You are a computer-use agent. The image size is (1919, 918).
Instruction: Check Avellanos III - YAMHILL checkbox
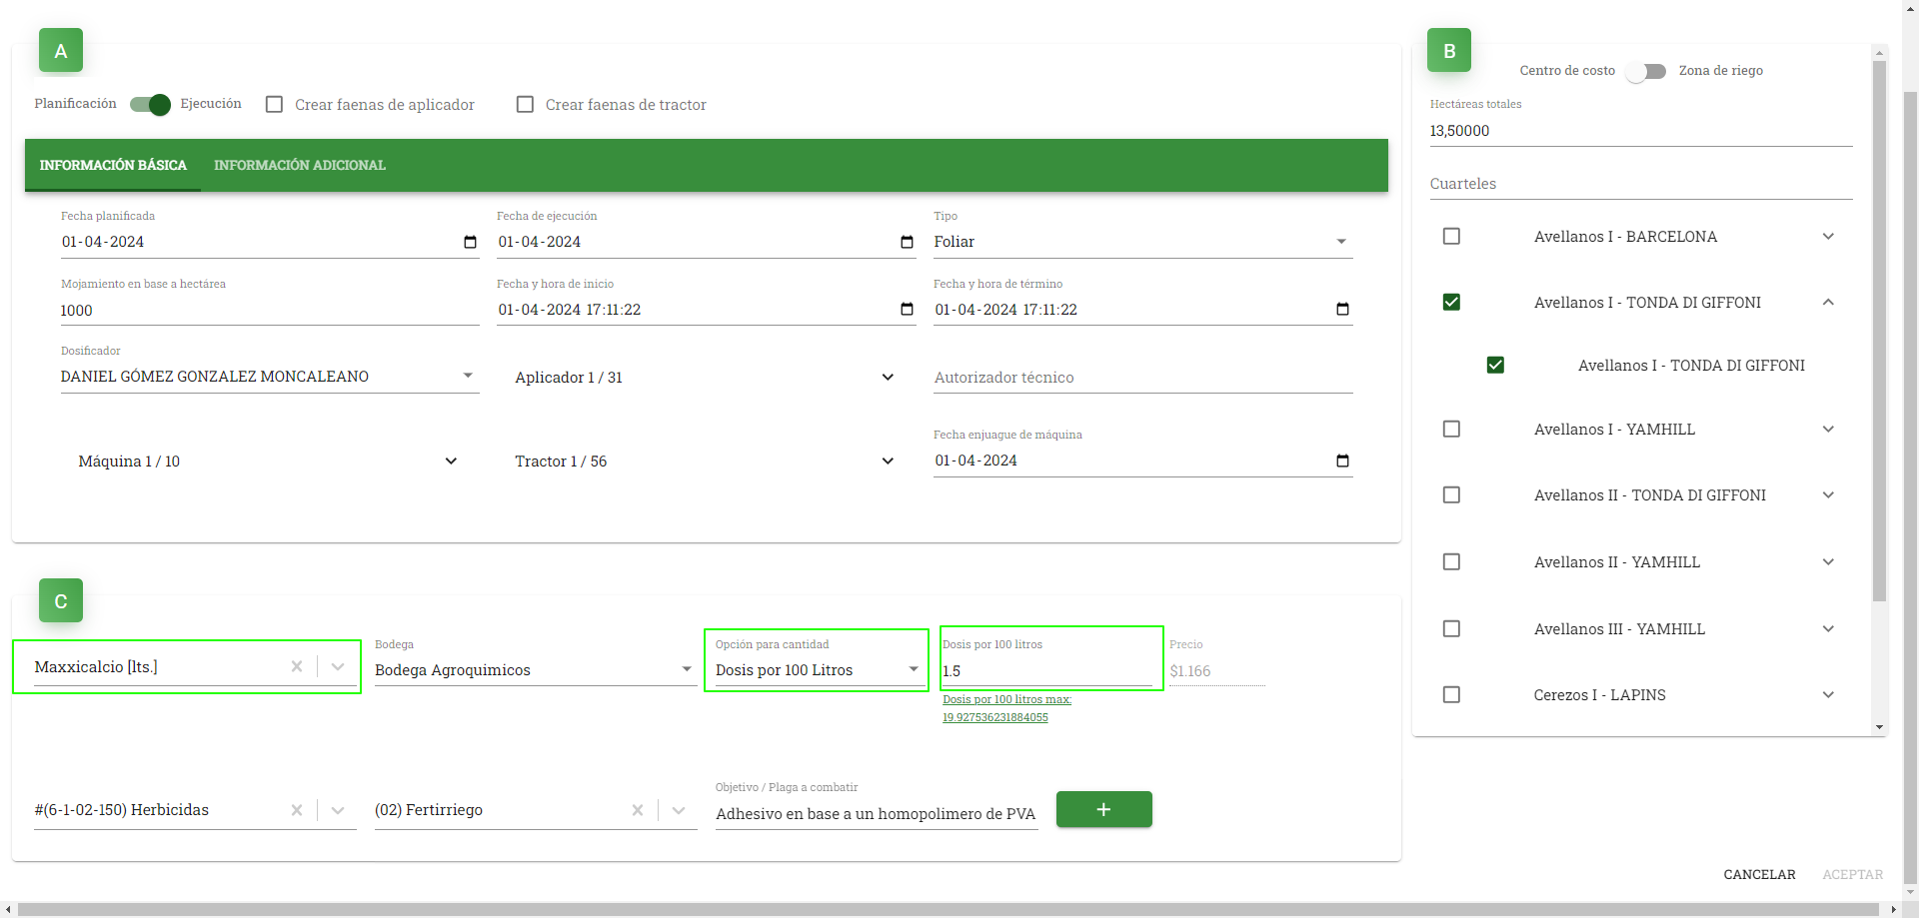click(x=1451, y=628)
